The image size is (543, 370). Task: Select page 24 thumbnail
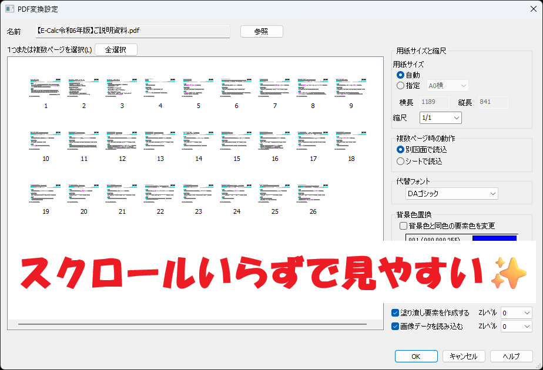[x=236, y=194]
